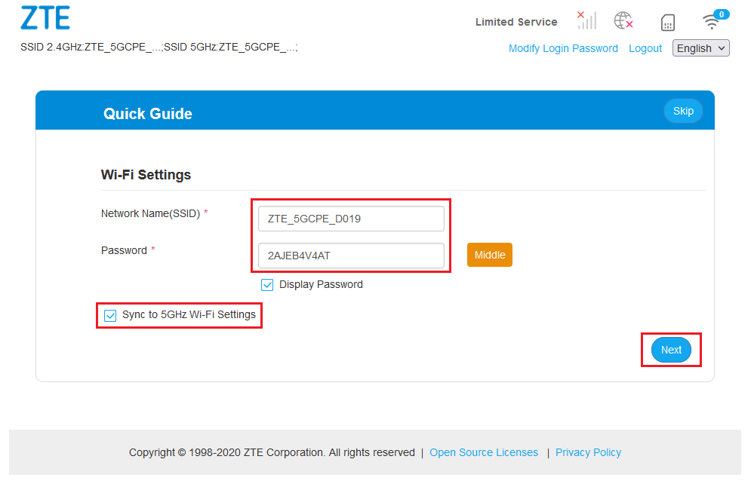Click the Quick Guide header title
The image size is (754, 493).
[148, 114]
